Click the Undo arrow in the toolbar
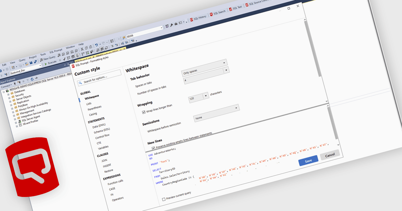Image resolution: width=402 pixels, height=211 pixels. click(96, 45)
